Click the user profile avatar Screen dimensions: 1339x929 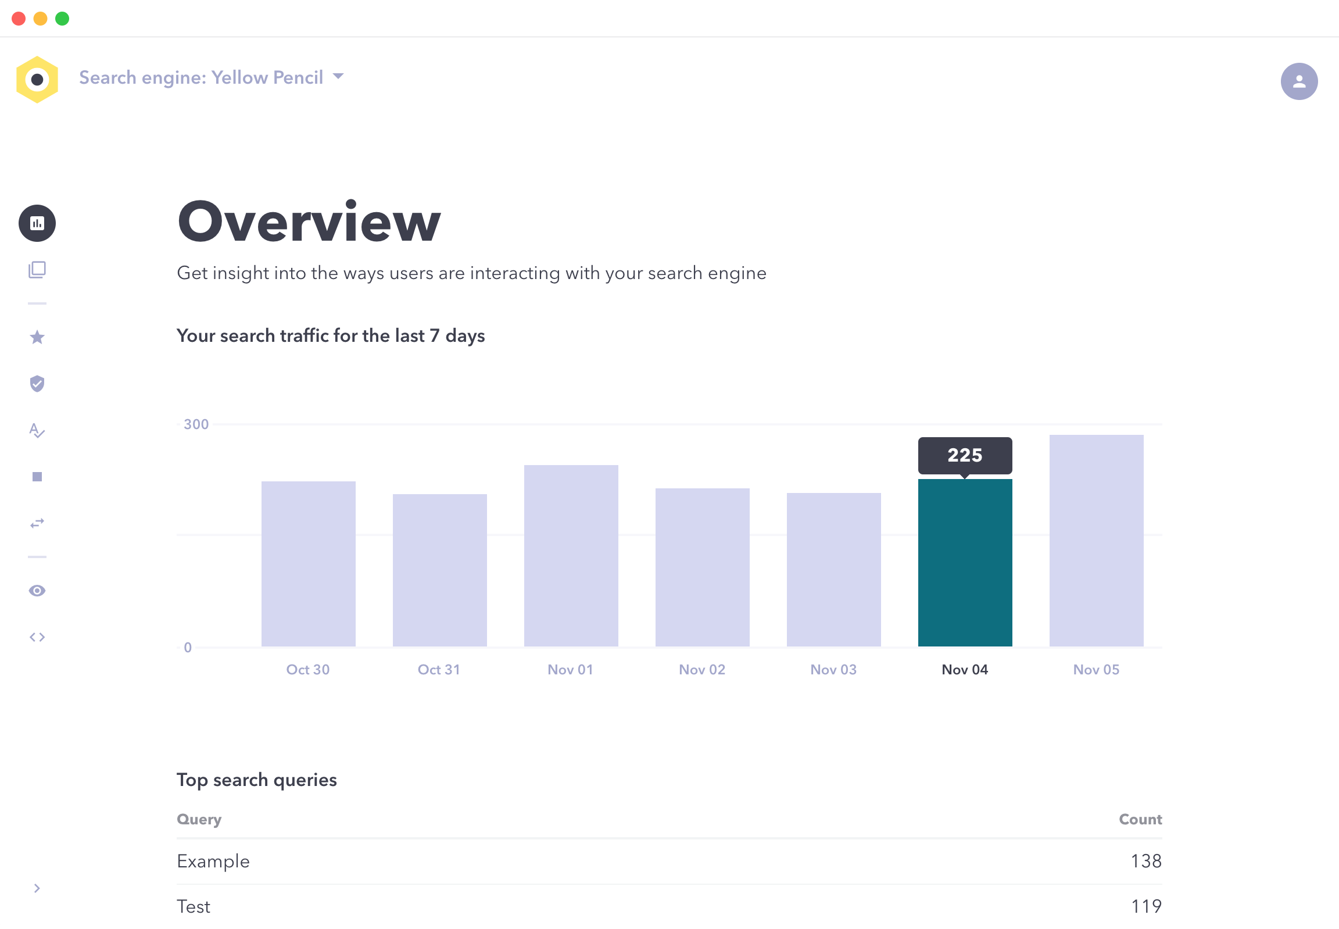[1299, 81]
